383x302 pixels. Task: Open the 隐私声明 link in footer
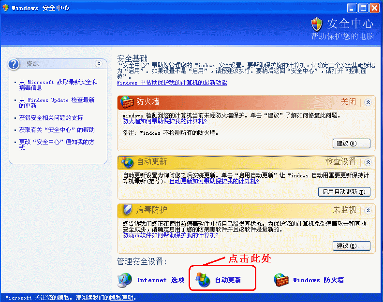122,298
